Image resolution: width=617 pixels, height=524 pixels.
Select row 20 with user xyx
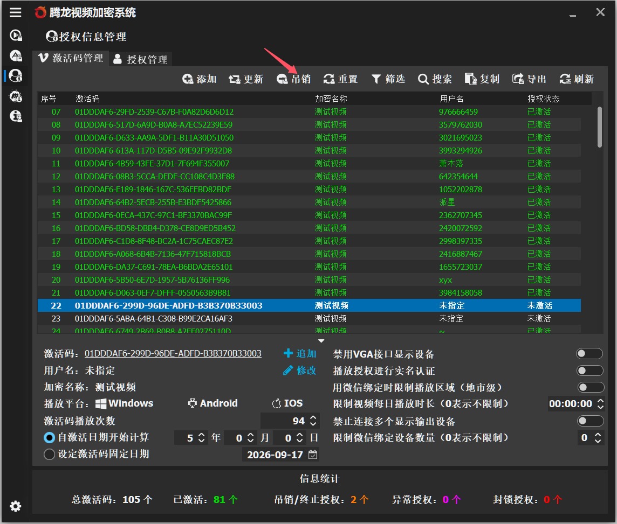click(309, 280)
